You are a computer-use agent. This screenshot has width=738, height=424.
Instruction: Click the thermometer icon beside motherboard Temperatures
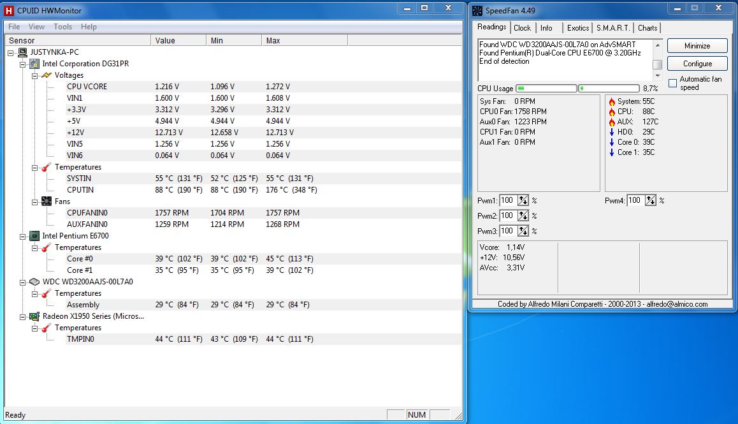[x=46, y=167]
